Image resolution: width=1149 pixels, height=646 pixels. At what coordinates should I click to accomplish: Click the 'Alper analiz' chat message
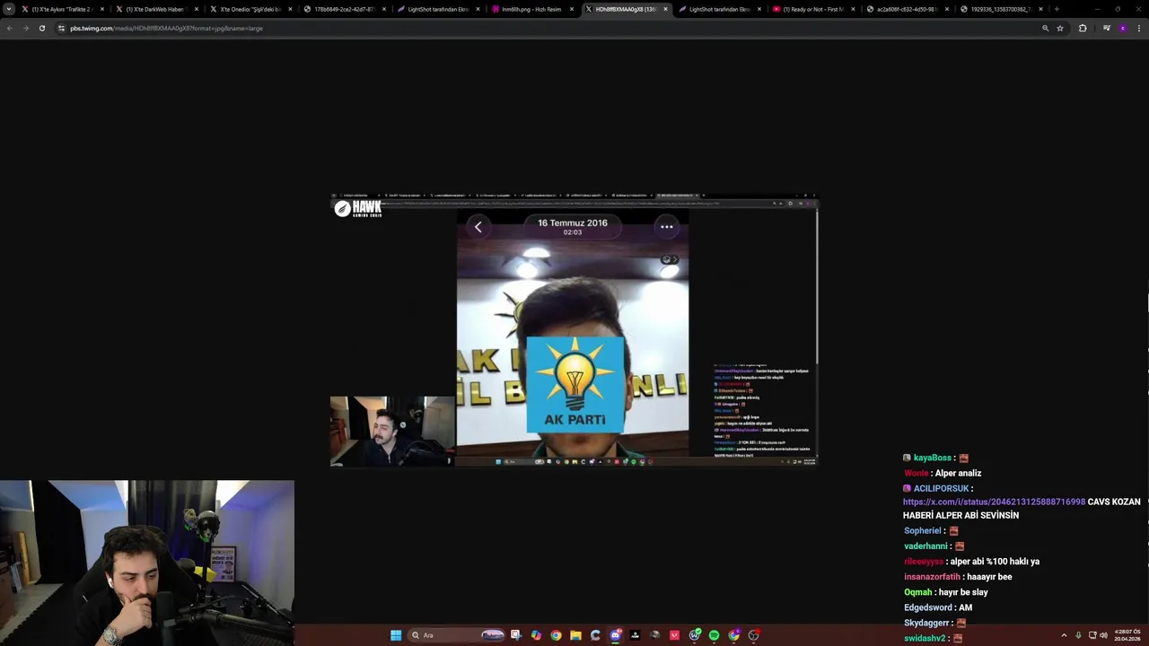pyautogui.click(x=958, y=473)
